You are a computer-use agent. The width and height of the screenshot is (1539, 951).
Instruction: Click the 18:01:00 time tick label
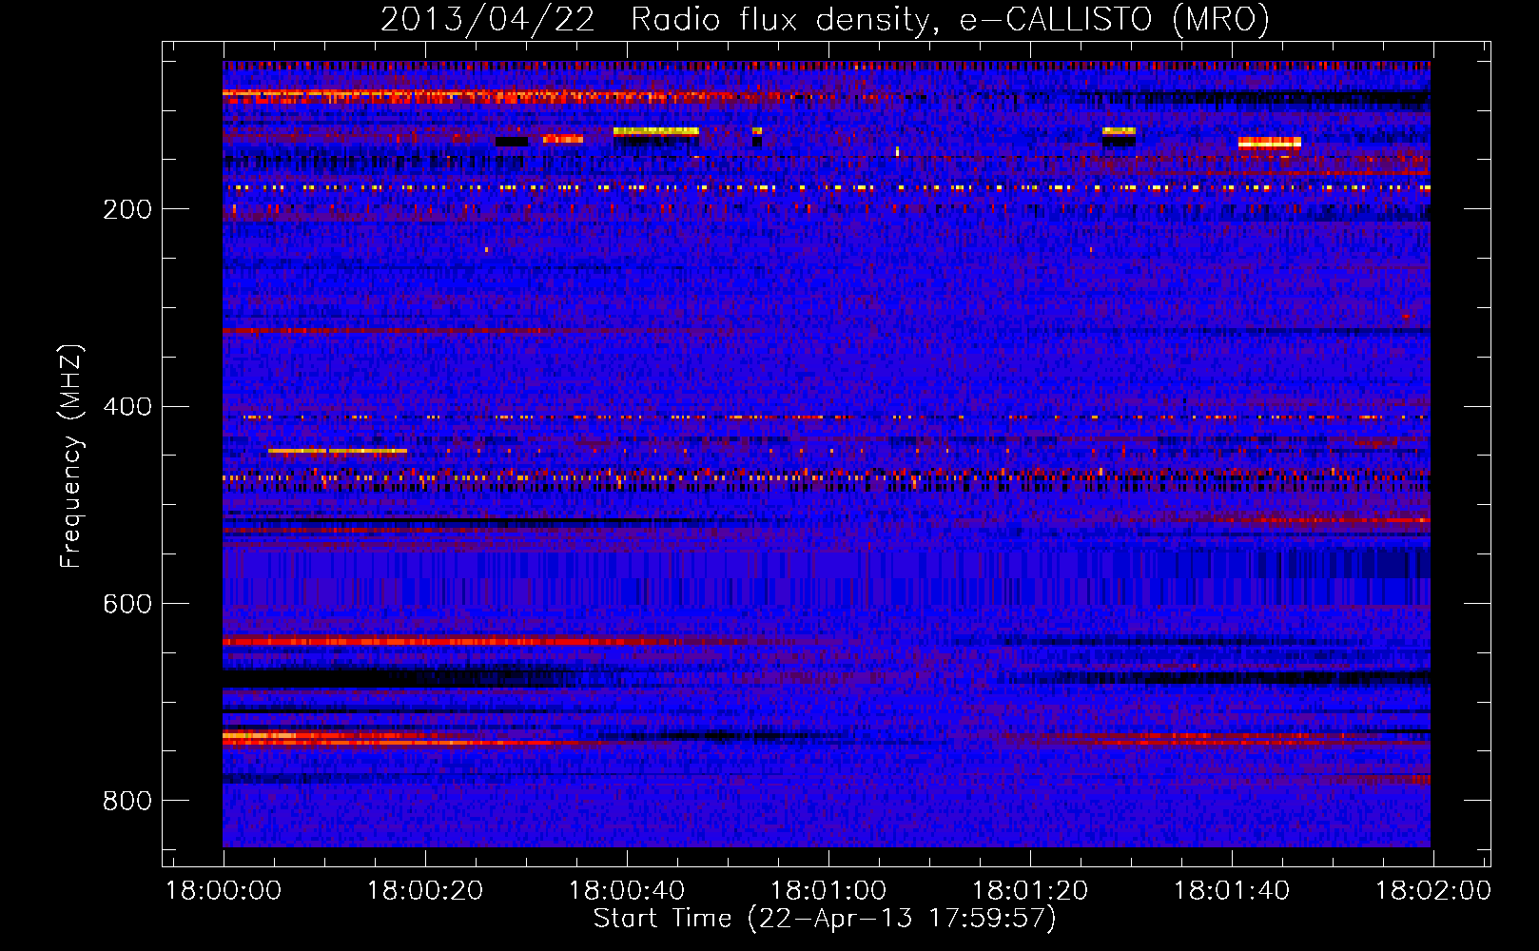pos(828,891)
